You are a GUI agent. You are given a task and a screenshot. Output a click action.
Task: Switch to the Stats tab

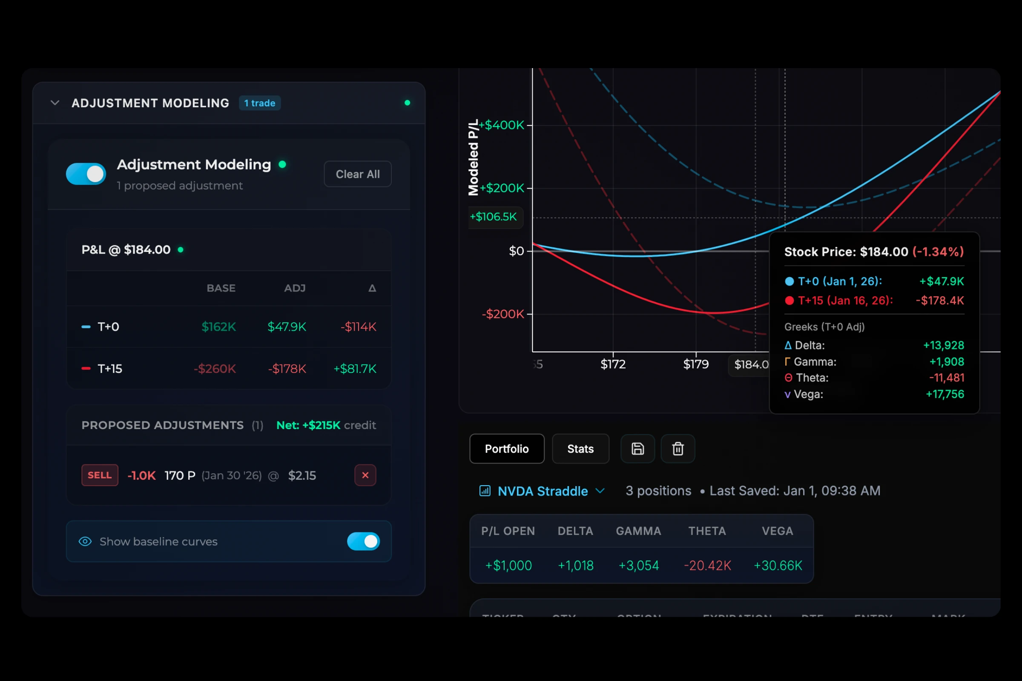pos(580,449)
